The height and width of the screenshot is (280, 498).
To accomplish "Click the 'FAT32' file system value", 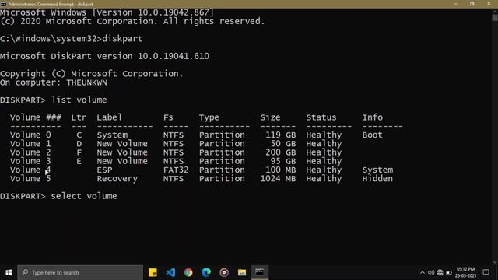I will click(x=176, y=170).
